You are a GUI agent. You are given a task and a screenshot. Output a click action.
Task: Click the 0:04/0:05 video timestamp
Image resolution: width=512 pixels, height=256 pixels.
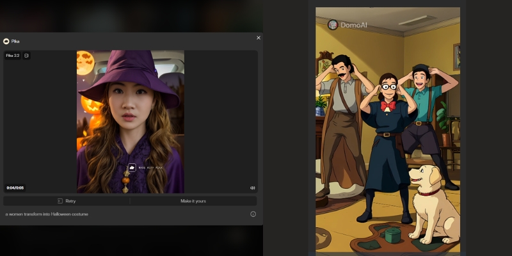pos(15,188)
